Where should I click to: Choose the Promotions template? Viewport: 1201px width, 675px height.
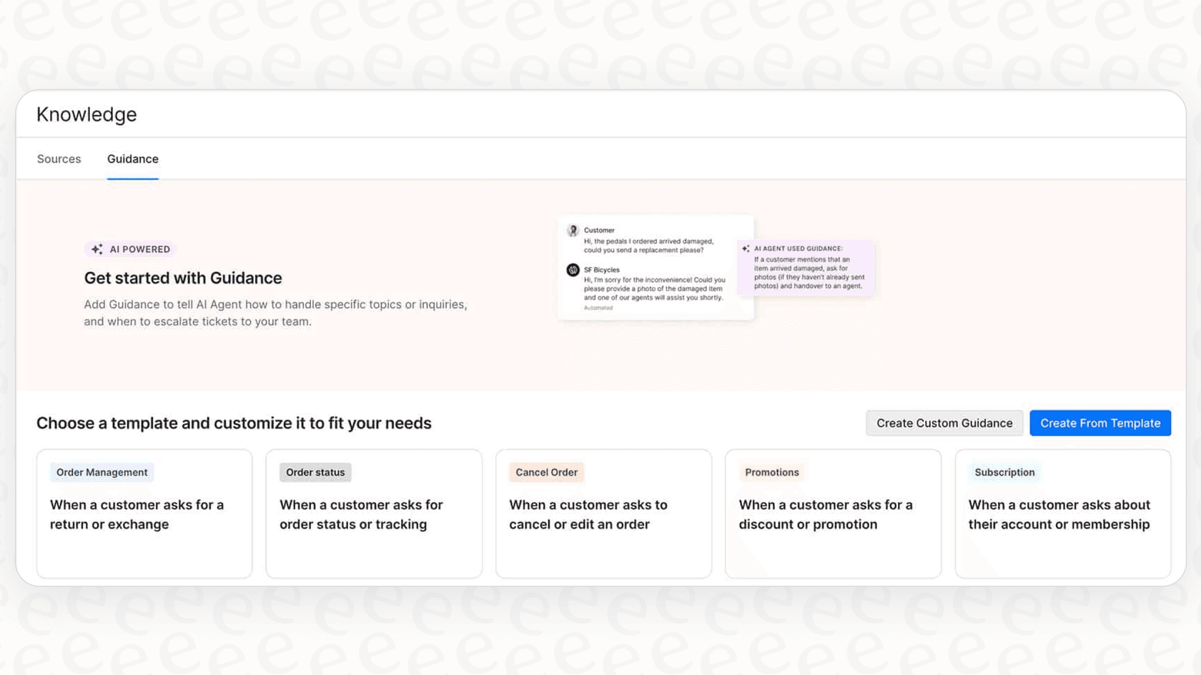[x=833, y=514]
